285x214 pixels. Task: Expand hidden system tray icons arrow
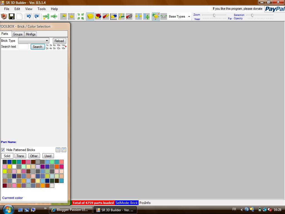[x=242, y=210]
